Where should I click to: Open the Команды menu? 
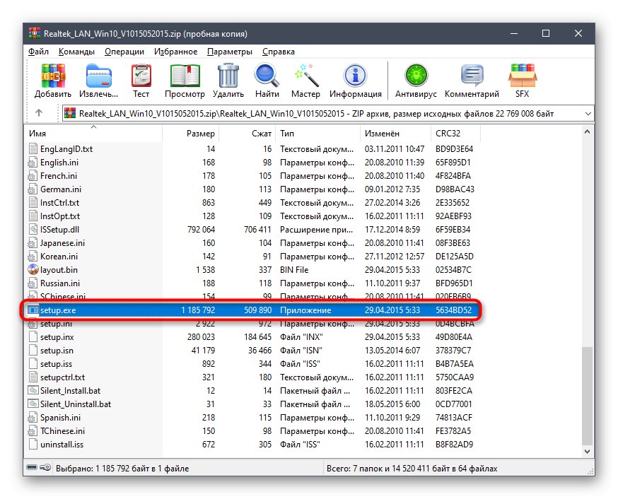[x=76, y=52]
